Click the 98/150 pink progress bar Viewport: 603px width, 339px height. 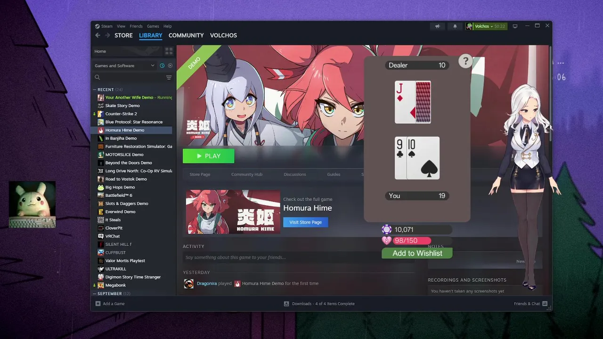click(x=412, y=241)
